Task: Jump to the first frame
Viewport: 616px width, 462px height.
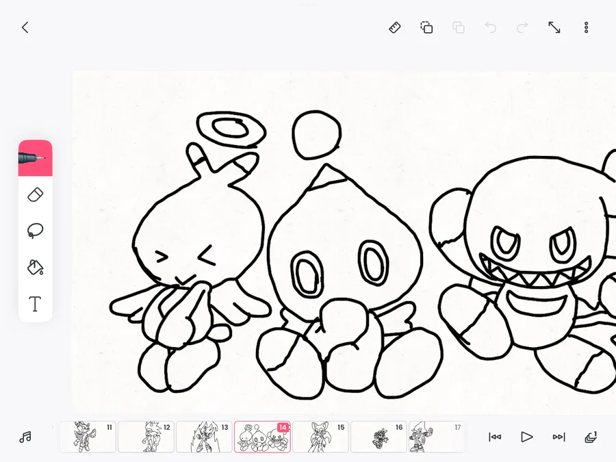Action: 495,437
